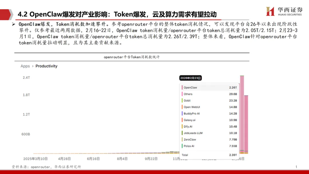309x174 pixels.
Task: Click the Huaxi Securities logo
Action: click(x=284, y=11)
